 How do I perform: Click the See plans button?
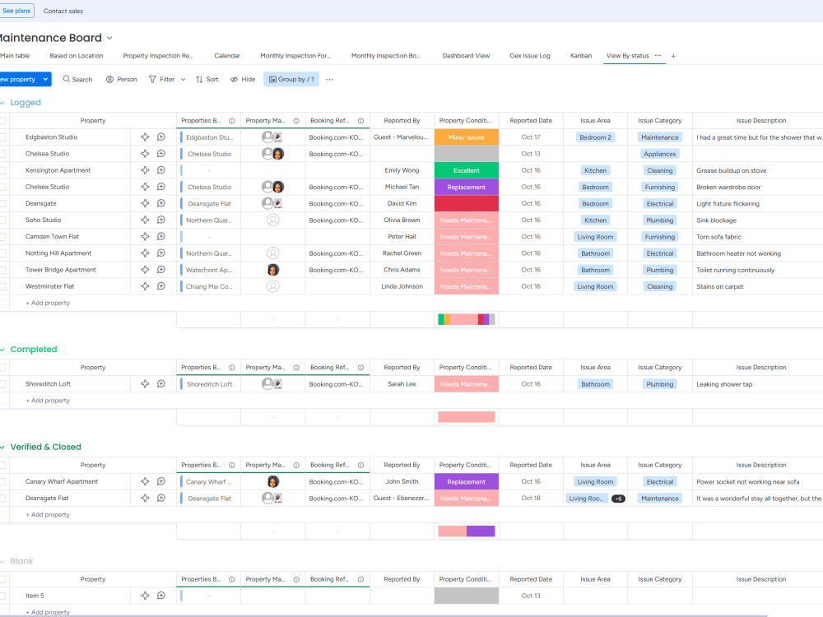(x=16, y=11)
